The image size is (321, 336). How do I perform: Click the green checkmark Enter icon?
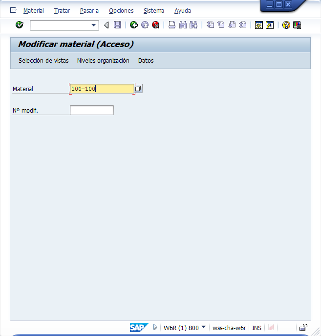pyautogui.click(x=20, y=25)
